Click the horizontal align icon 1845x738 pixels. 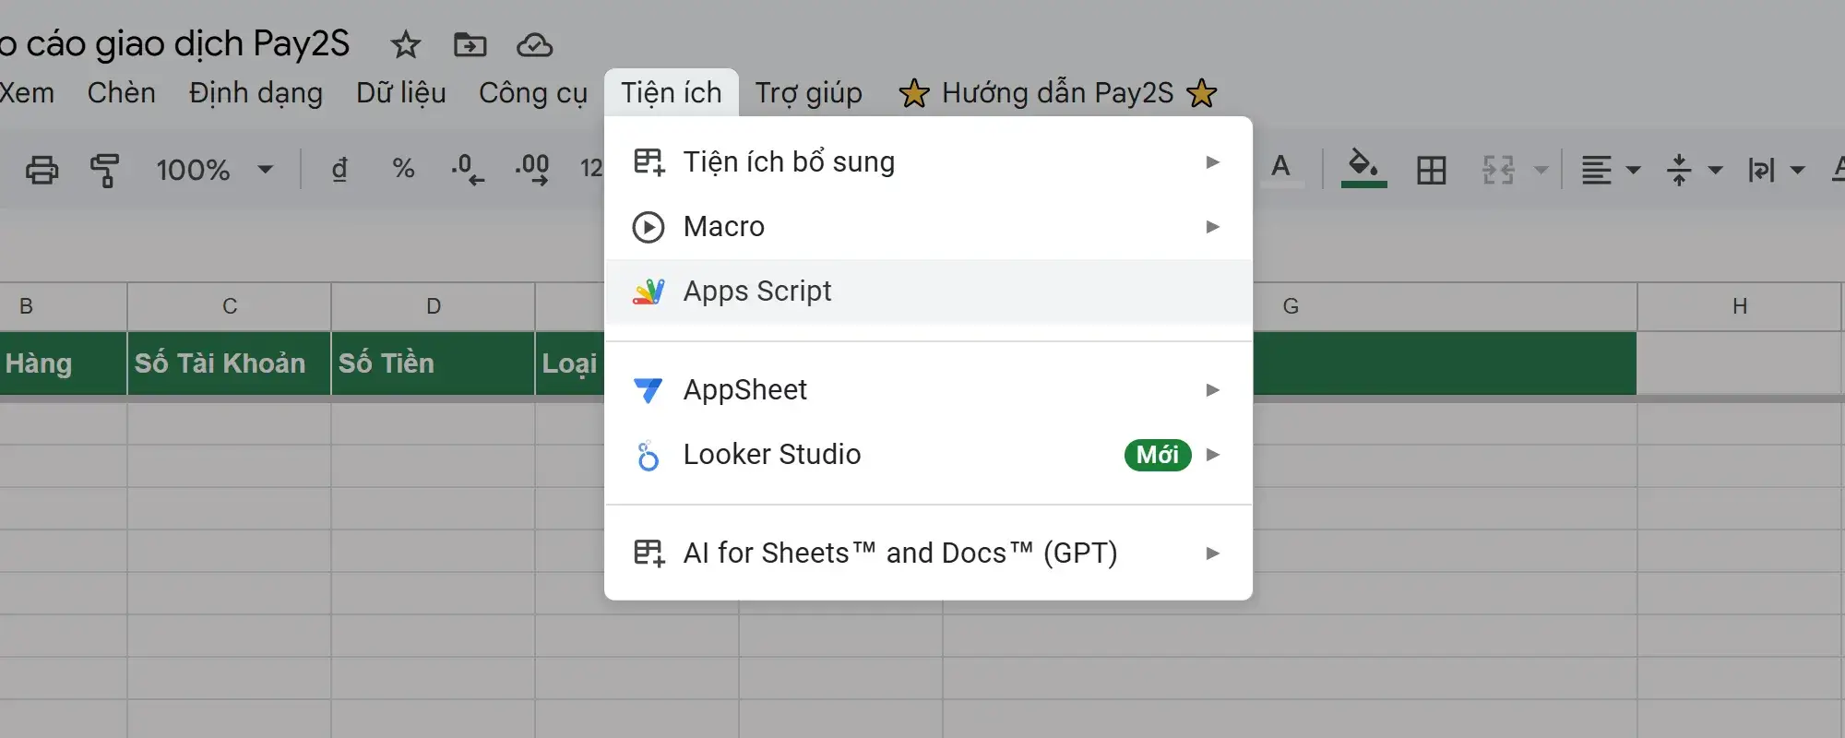click(1597, 170)
